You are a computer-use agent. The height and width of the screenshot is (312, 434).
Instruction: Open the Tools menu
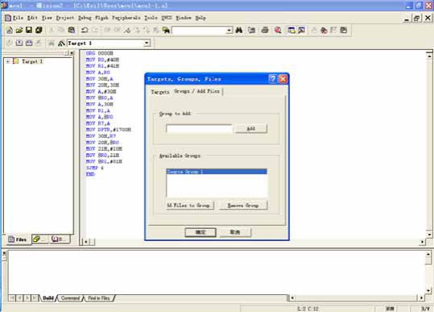click(151, 18)
